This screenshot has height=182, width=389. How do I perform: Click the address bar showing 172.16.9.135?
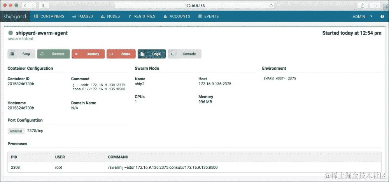(195, 5)
